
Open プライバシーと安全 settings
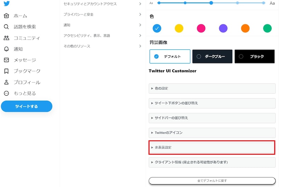click(x=103, y=14)
